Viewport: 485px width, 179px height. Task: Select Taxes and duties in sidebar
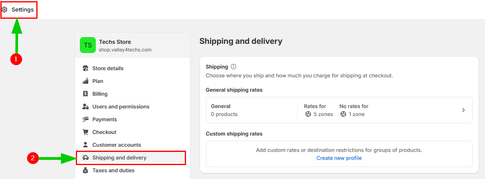pos(113,170)
